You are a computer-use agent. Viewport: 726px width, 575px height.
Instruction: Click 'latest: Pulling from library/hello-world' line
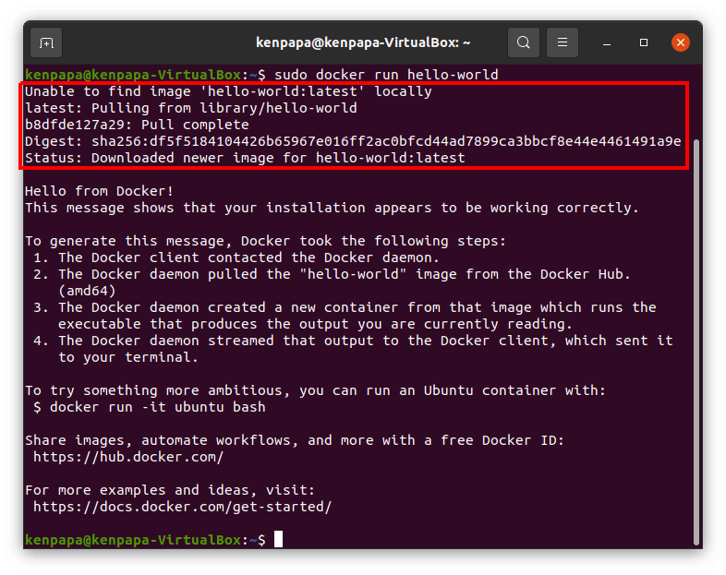tap(191, 108)
